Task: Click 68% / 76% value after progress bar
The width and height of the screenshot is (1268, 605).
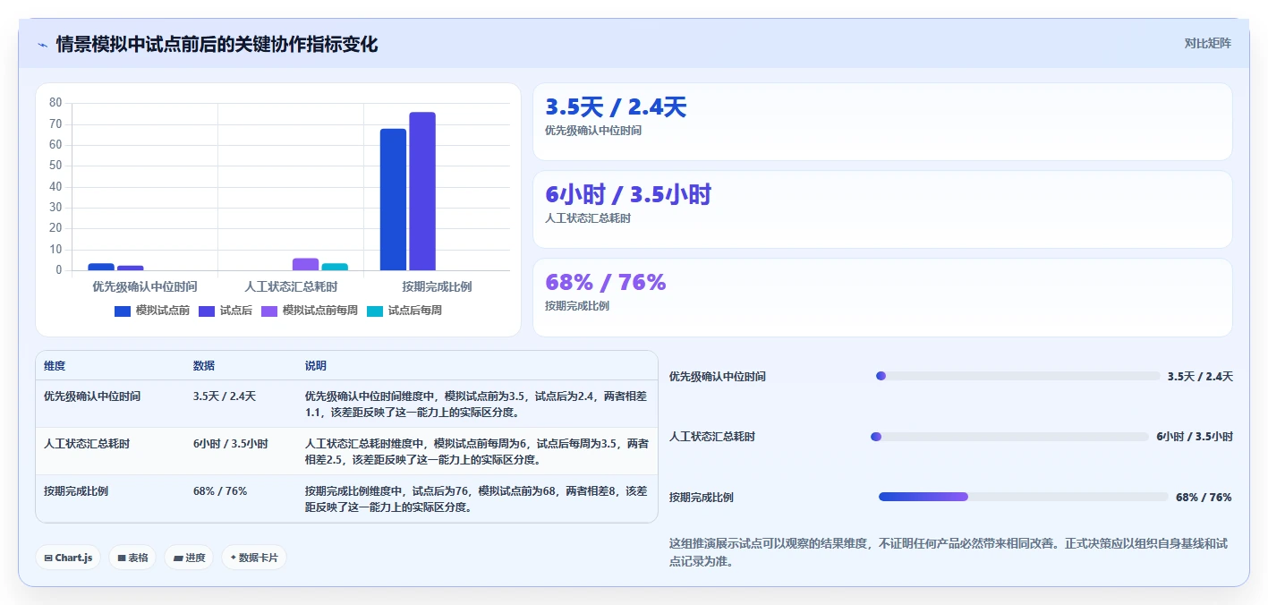Action: 1204,498
